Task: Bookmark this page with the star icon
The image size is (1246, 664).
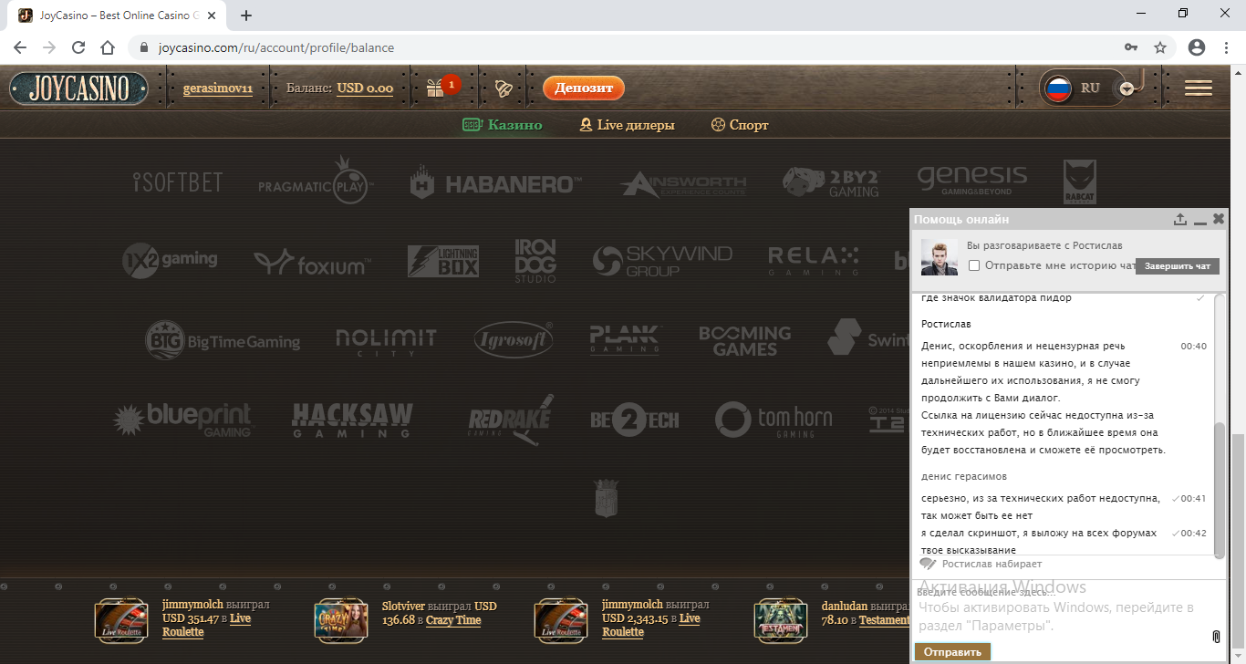Action: pos(1160,47)
